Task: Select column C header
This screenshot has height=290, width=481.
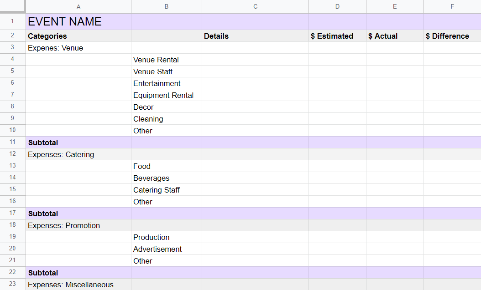Action: (255, 6)
